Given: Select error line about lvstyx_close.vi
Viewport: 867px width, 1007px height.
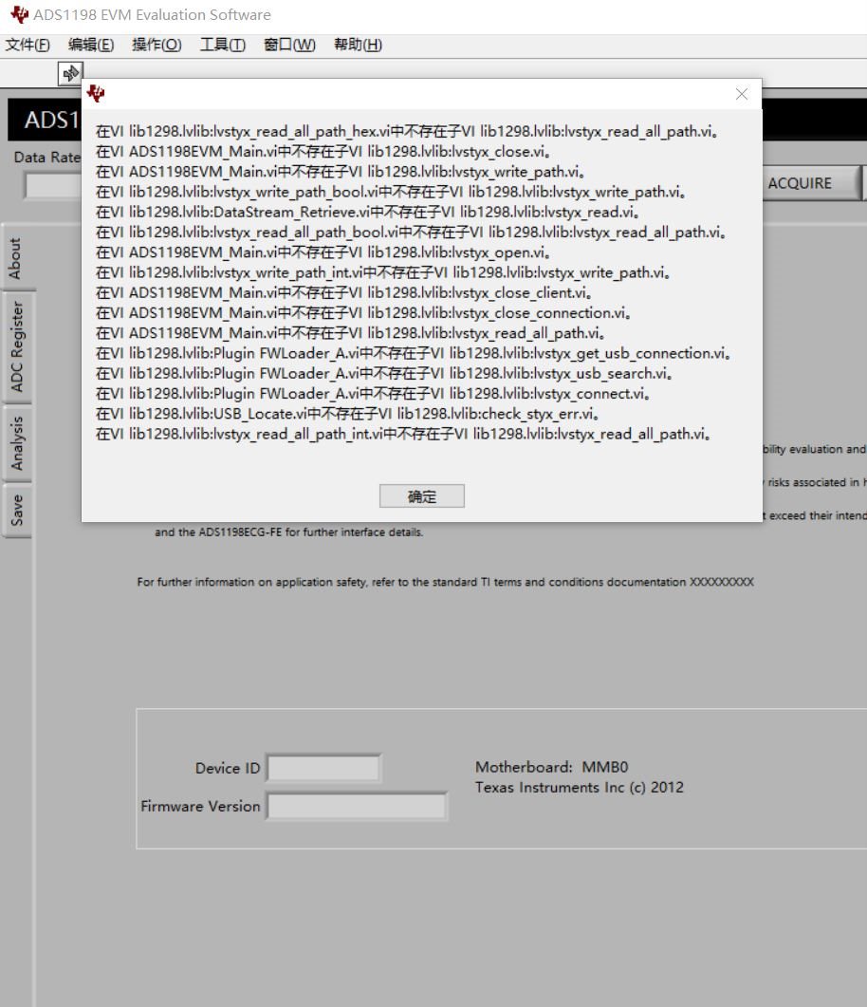Looking at the screenshot, I should click(x=323, y=152).
